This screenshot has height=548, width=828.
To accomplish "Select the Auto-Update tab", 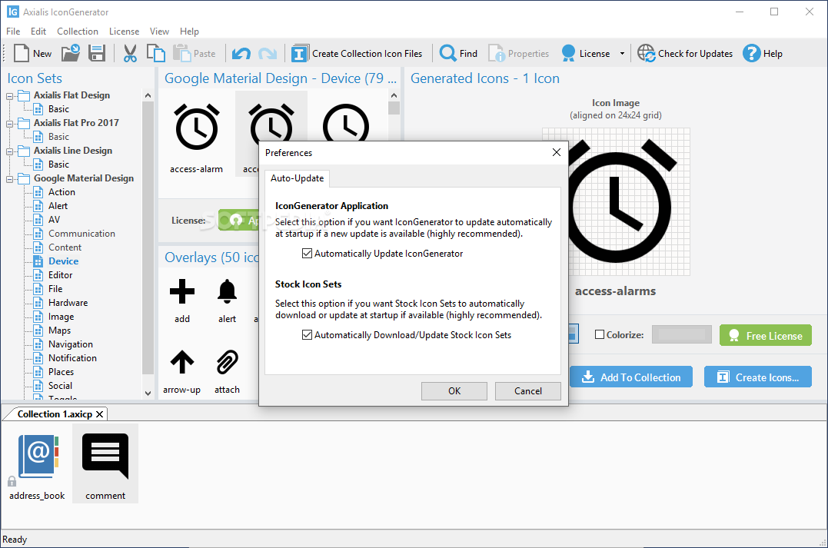I will tap(298, 178).
